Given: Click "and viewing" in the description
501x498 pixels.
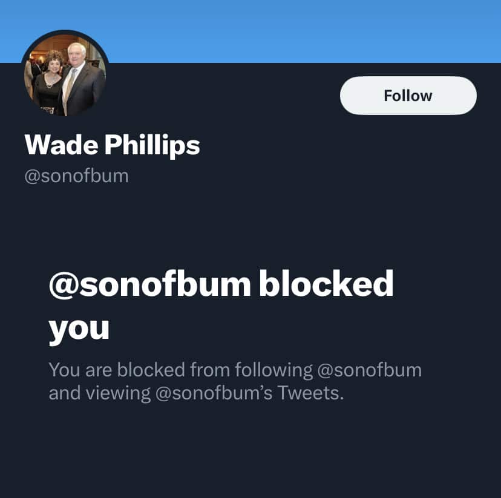Looking at the screenshot, I should (99, 393).
